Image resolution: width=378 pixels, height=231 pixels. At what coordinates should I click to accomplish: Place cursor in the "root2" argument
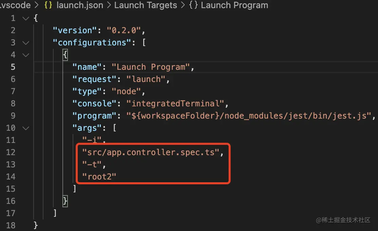[99, 177]
